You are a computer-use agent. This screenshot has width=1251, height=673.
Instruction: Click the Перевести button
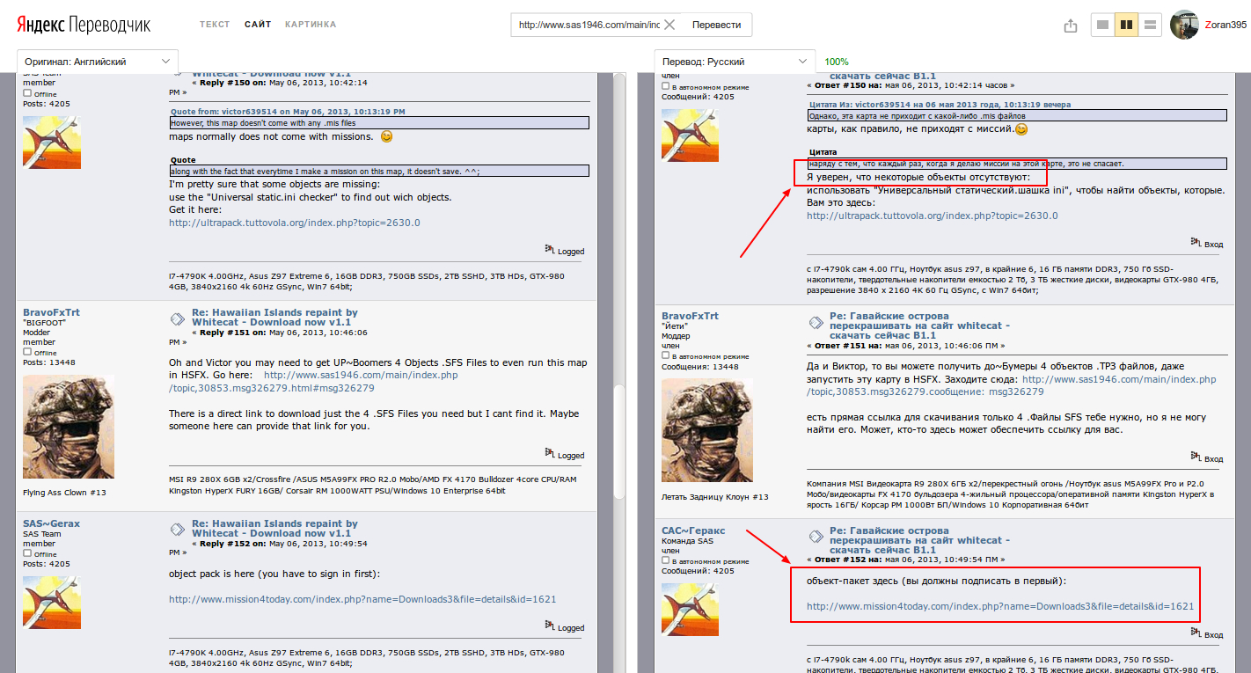click(x=716, y=25)
